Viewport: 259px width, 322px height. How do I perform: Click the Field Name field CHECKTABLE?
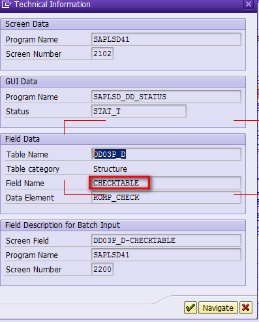tap(166, 183)
